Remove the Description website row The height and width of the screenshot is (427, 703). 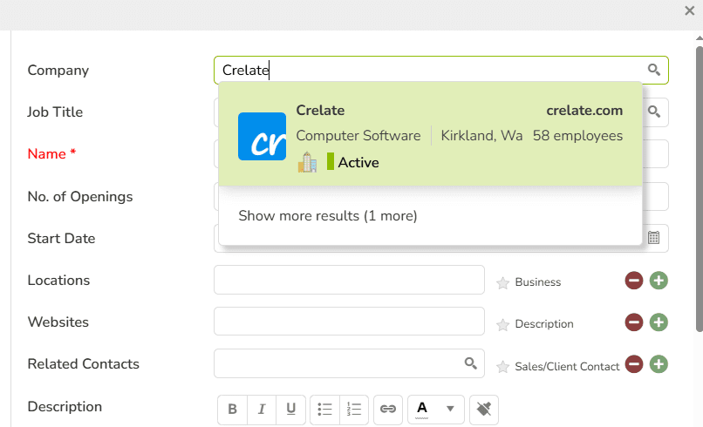click(x=634, y=322)
